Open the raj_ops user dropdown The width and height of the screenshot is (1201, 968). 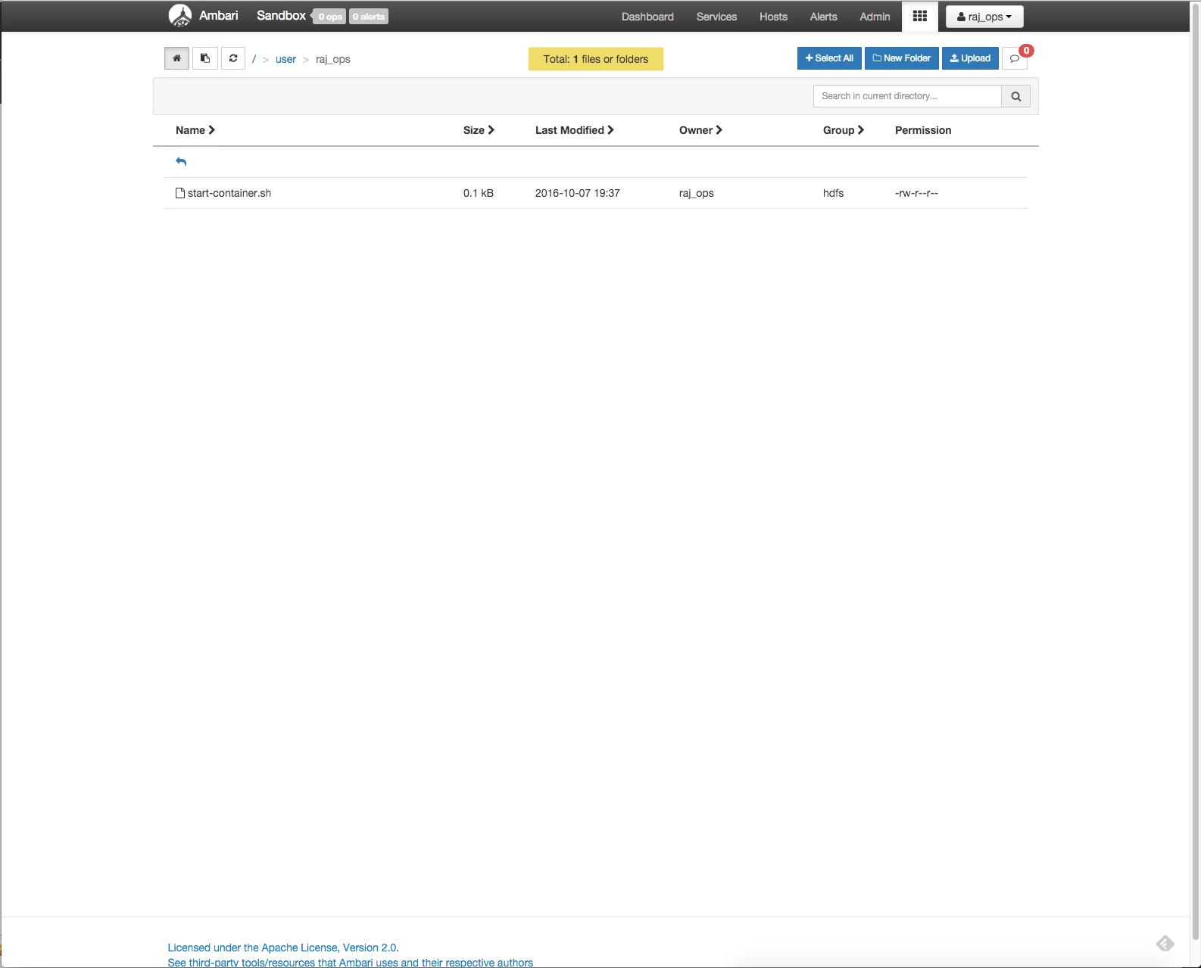(984, 17)
